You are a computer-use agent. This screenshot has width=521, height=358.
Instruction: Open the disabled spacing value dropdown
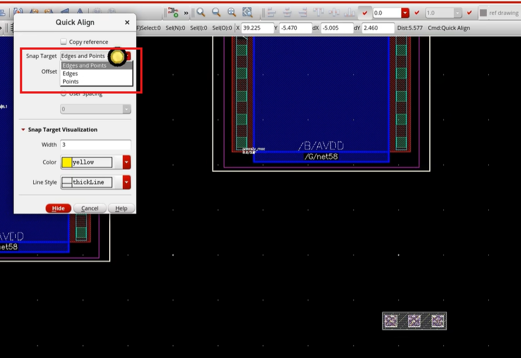coord(127,109)
